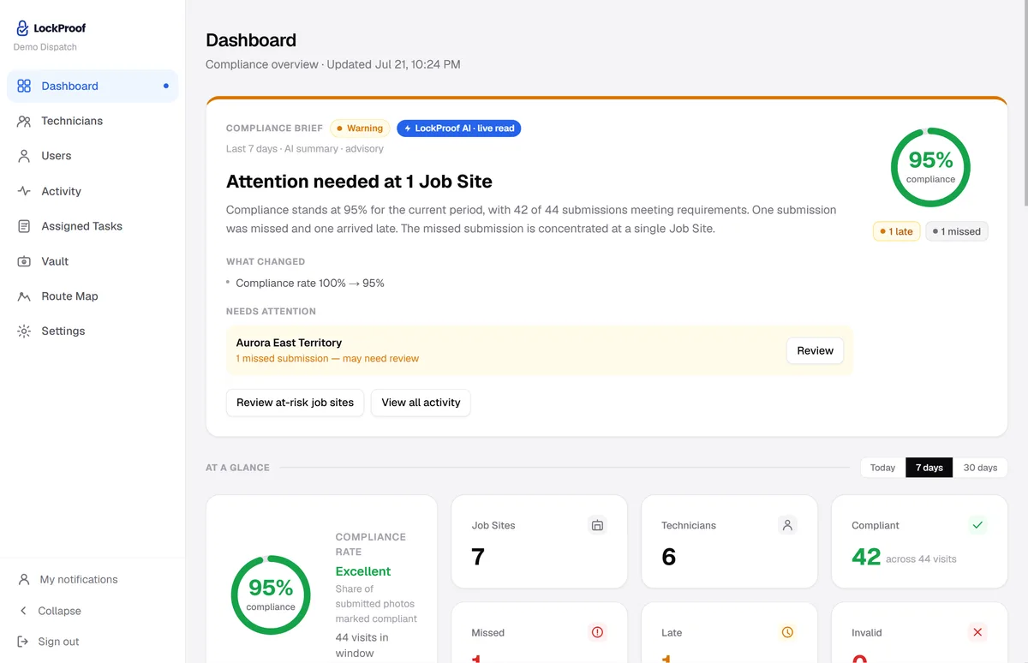Click the Compliance Rate card 95% ring

[x=271, y=594]
